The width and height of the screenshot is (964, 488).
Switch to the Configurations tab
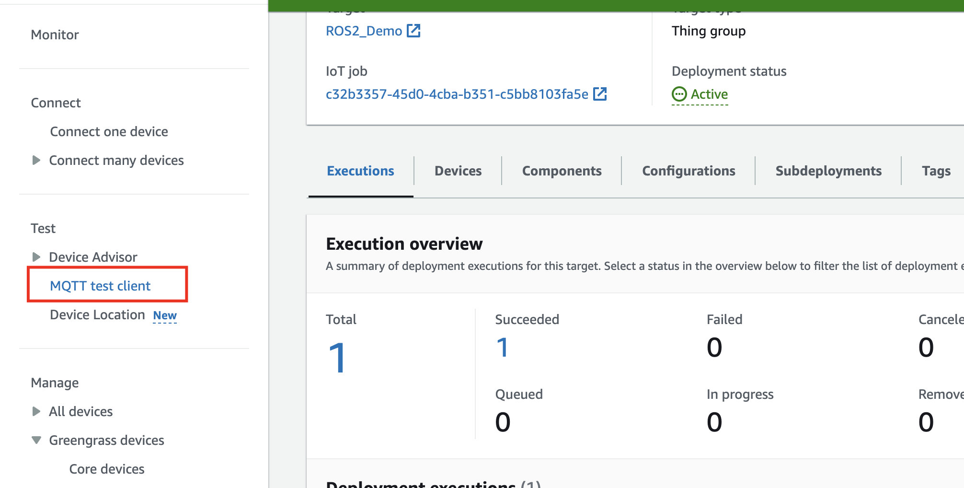pos(689,171)
